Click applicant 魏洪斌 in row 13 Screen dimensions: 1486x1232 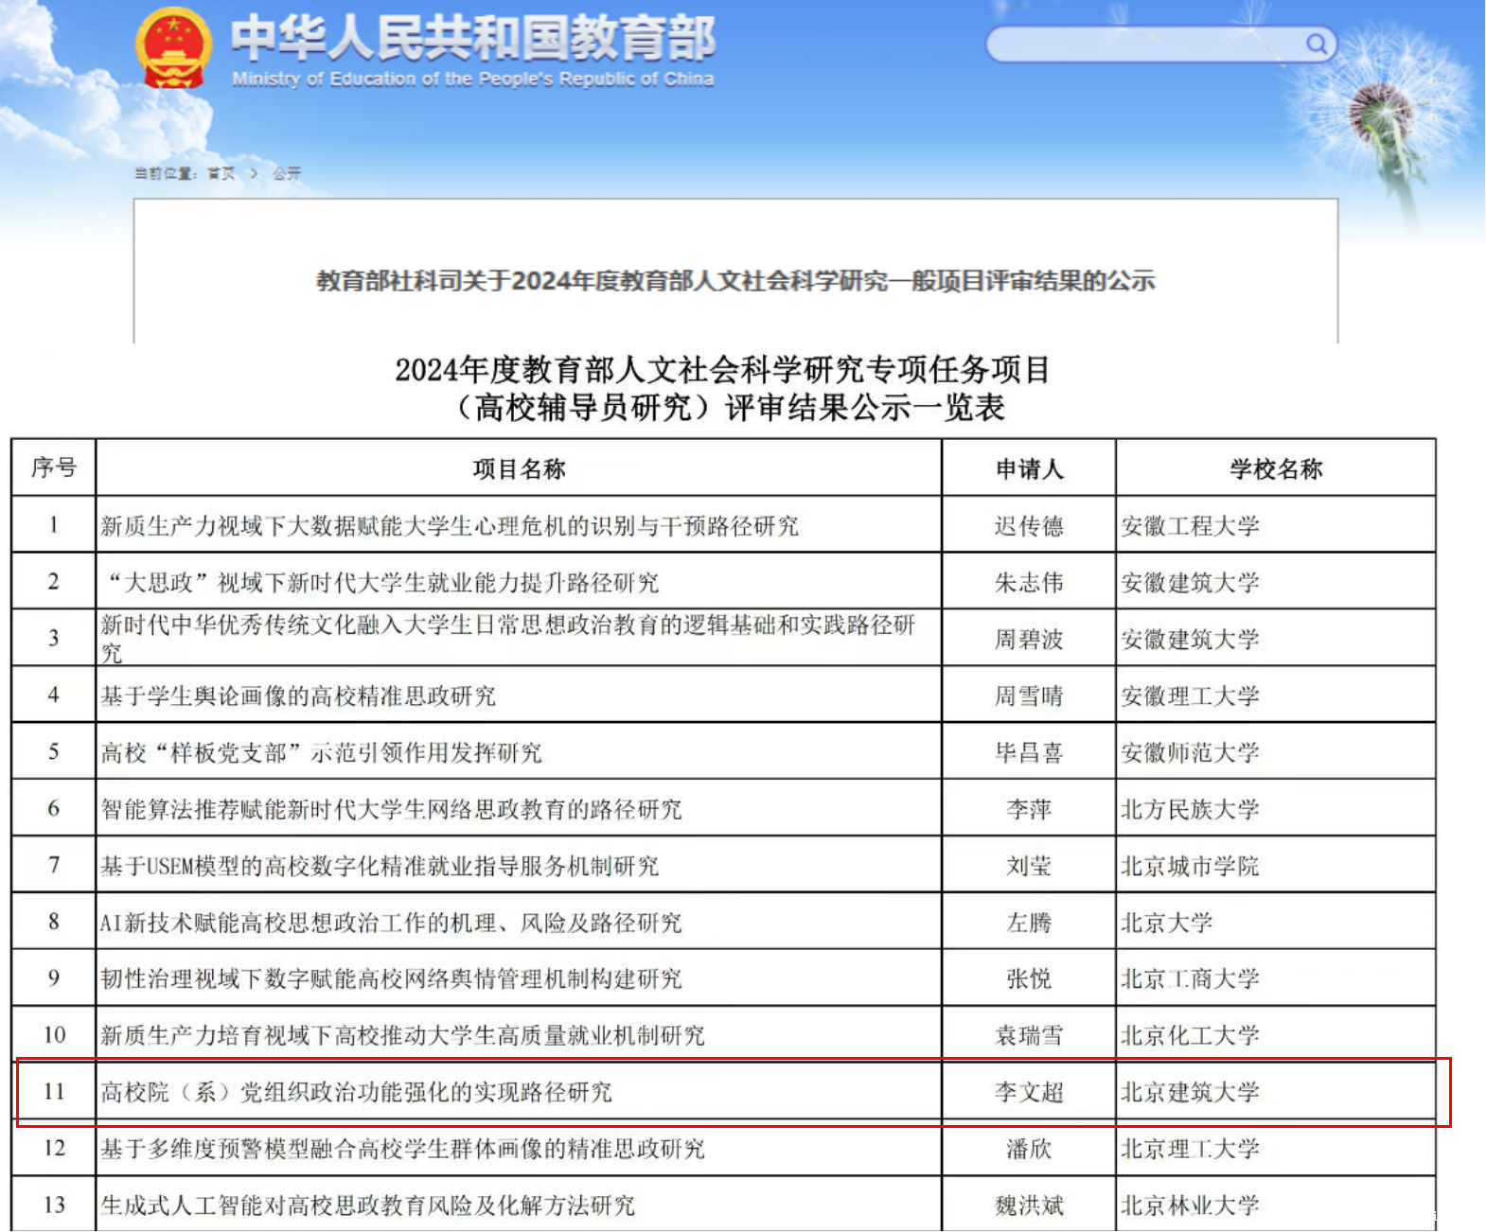(1029, 1206)
